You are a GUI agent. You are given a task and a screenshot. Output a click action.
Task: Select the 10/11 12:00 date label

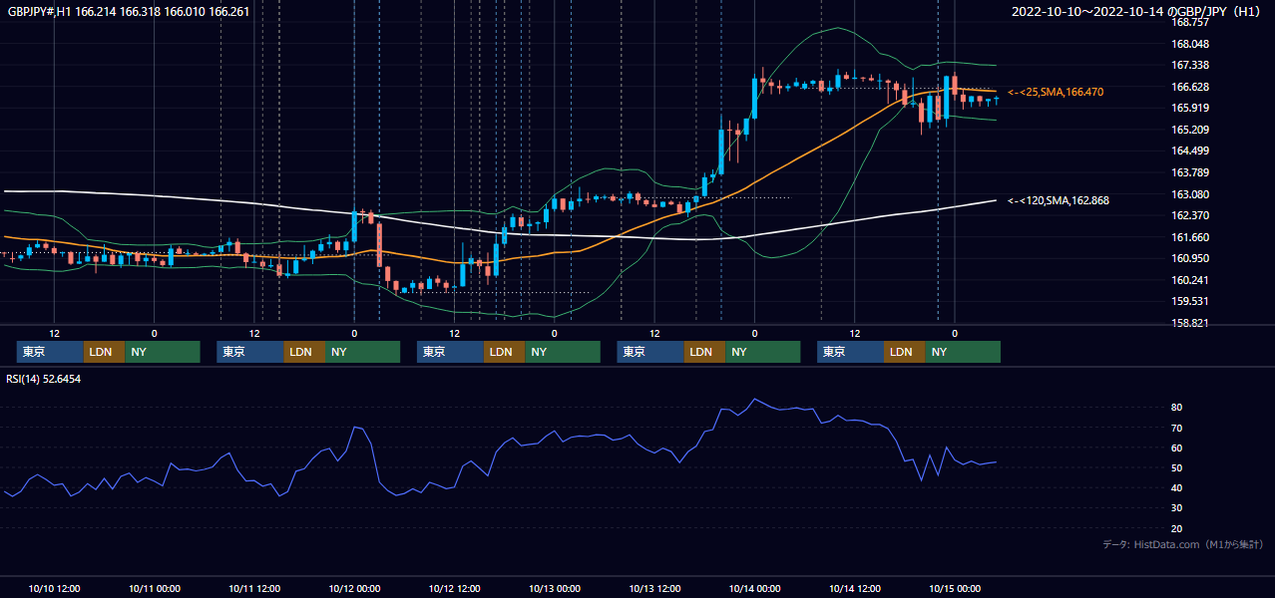[x=254, y=588]
